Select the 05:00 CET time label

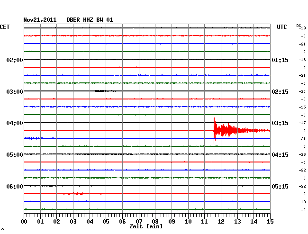click(x=15, y=155)
